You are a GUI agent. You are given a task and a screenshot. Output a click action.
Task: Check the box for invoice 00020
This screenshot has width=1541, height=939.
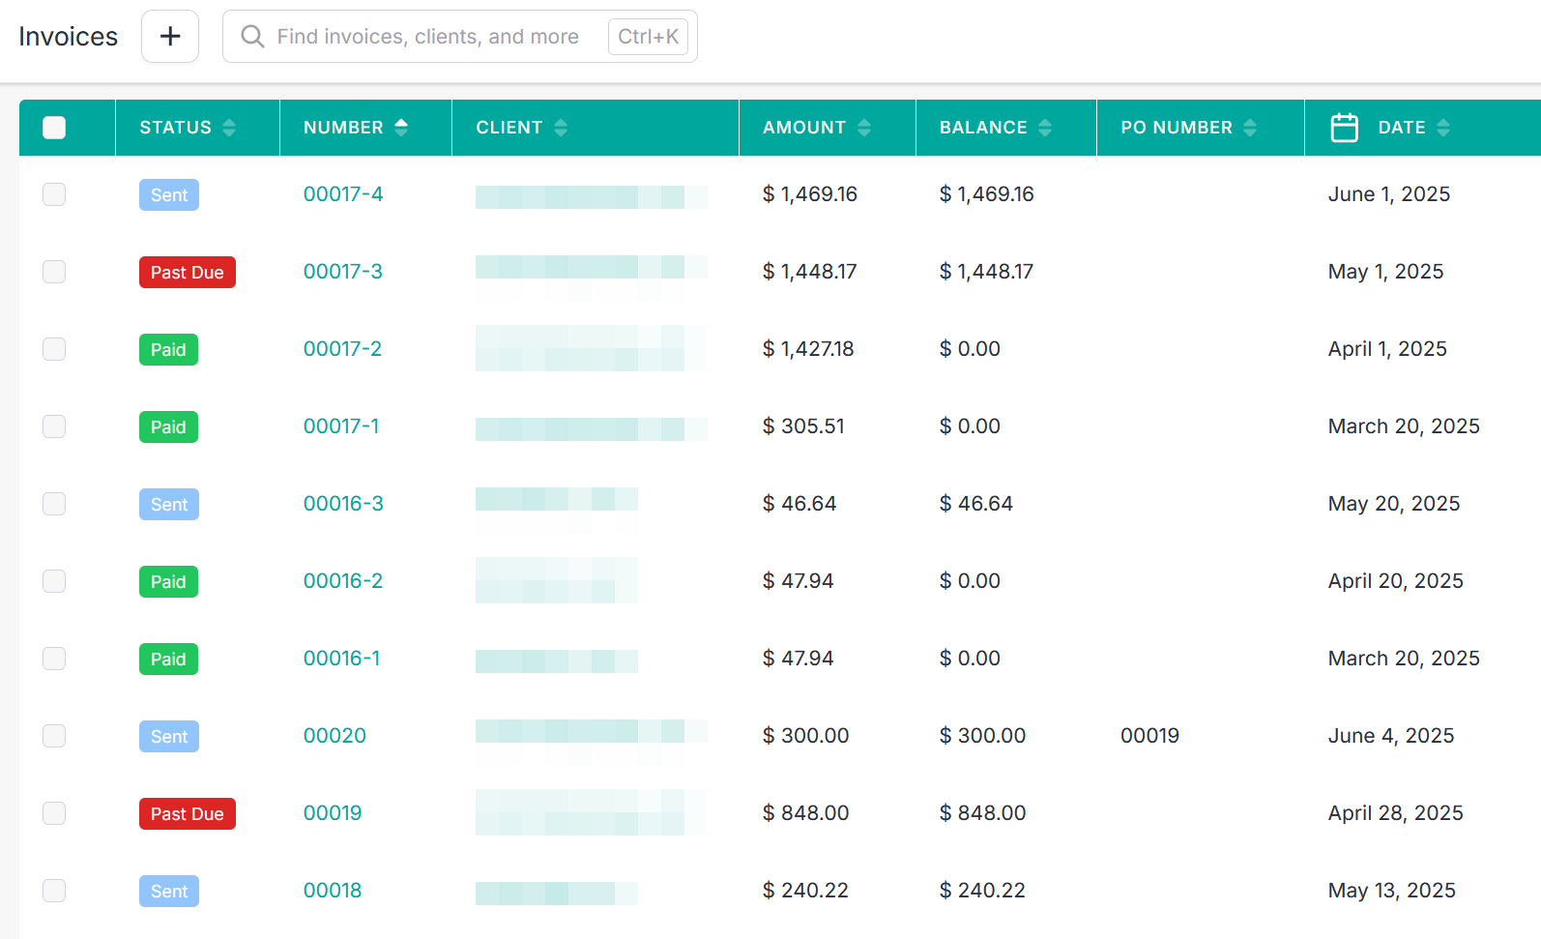54,736
